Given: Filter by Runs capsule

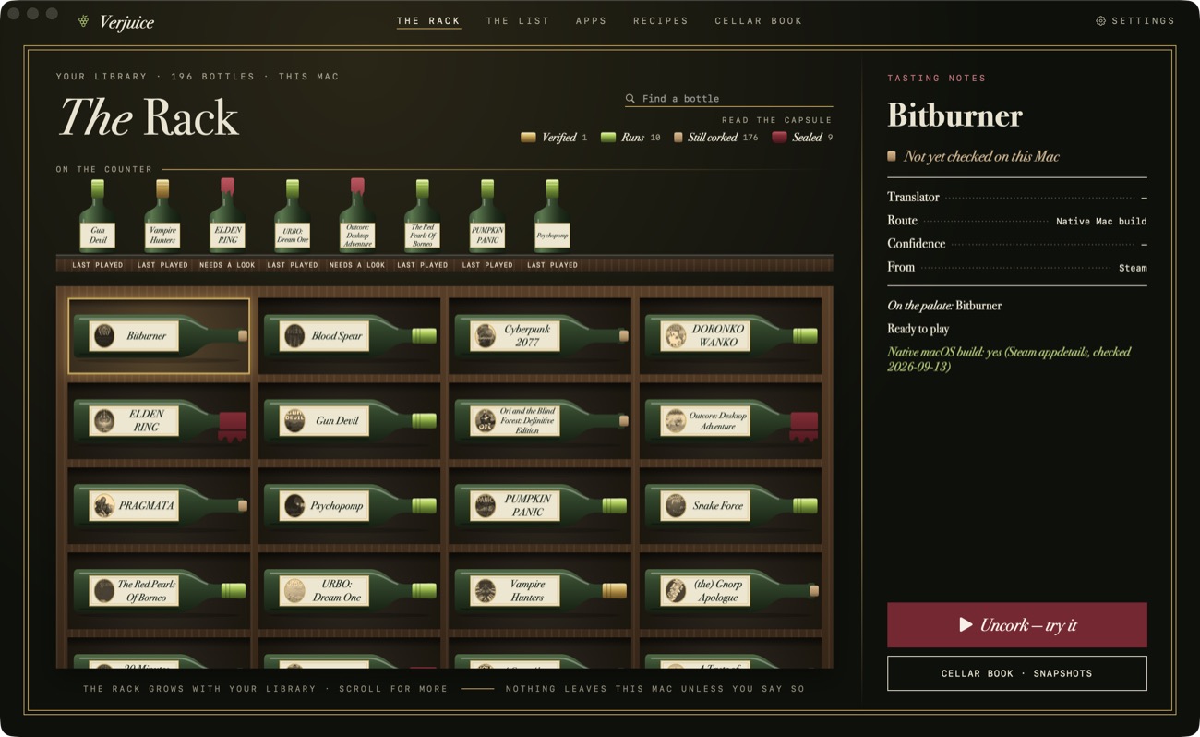Looking at the screenshot, I should (630, 138).
